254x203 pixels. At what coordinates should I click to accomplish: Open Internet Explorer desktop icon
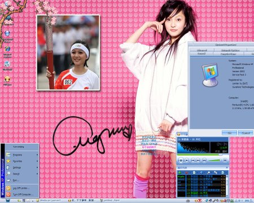coord(7,51)
